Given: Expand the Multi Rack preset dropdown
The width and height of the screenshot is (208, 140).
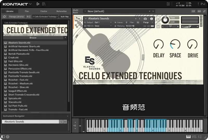Looking at the screenshot, I should pyautogui.click(x=85, y=11).
